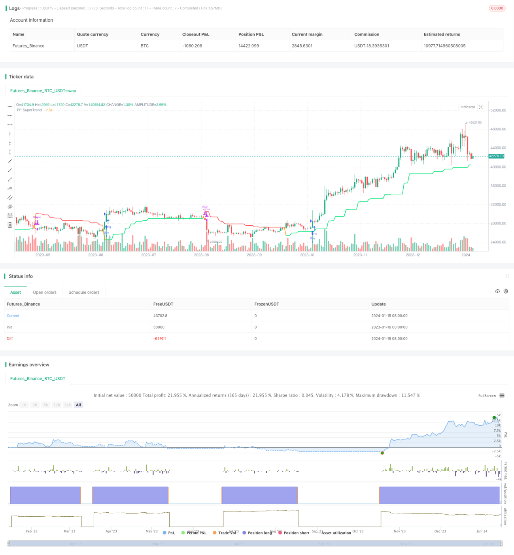Image resolution: width=514 pixels, height=555 pixels.
Task: Open the Status info settings gear
Action: click(x=506, y=291)
